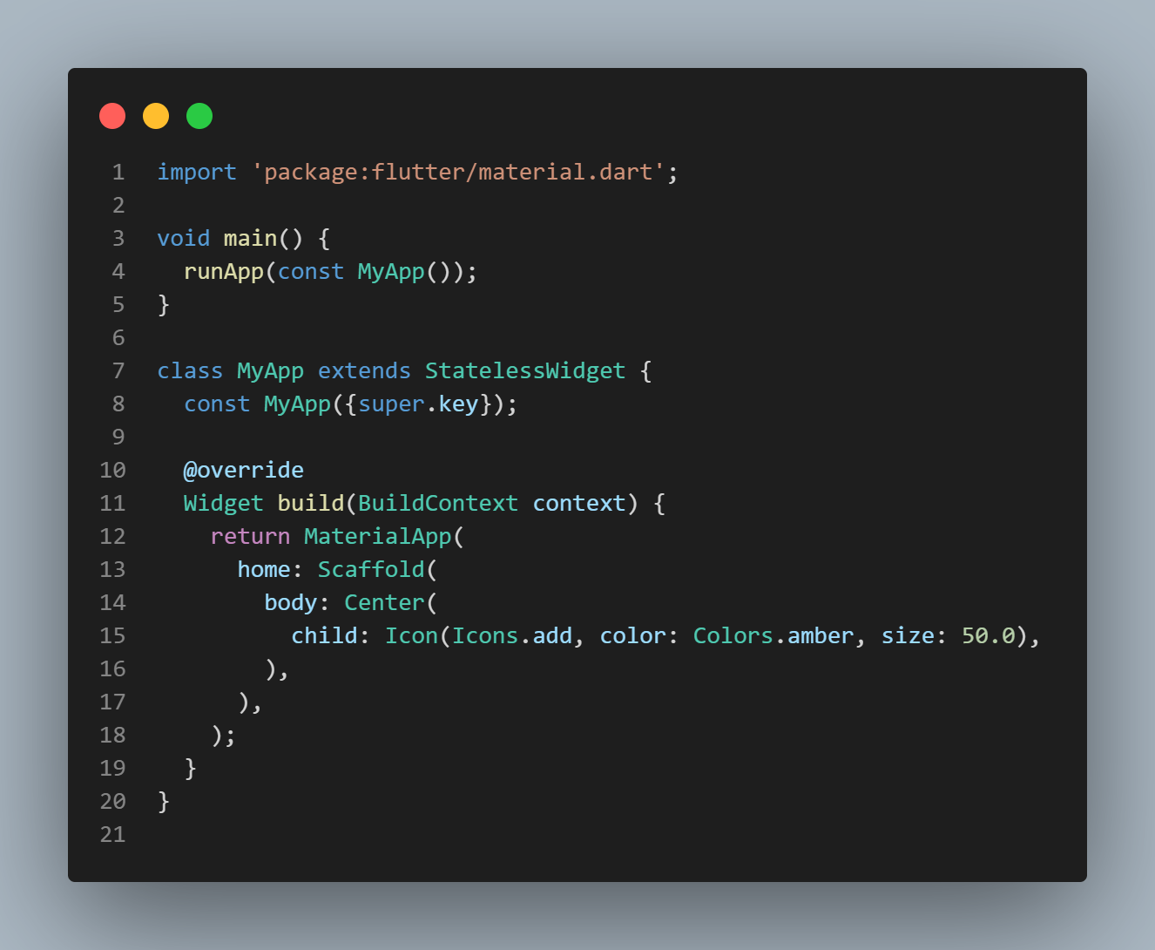Click the return keyword on line 12

(x=250, y=536)
